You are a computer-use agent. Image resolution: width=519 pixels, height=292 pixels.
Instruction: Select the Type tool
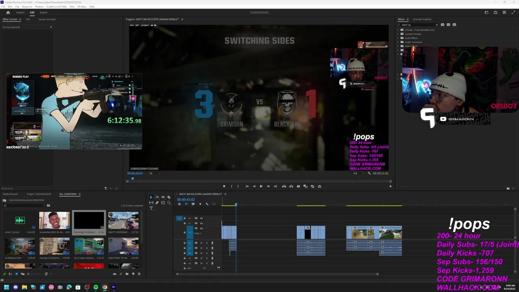pyautogui.click(x=151, y=208)
